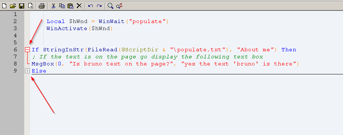The height and width of the screenshot is (135, 343).
Task: Click the MsgBox function name
Action: point(43,64)
